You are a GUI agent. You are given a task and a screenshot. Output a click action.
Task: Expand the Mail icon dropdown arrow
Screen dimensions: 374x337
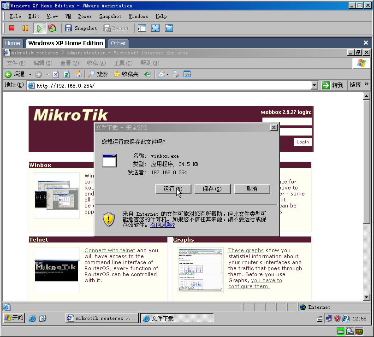(168, 74)
